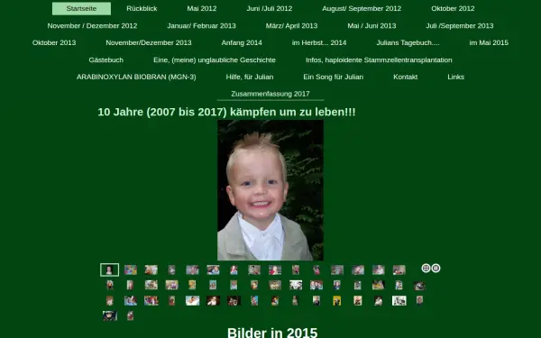This screenshot has width=541, height=338.
Task: Select the yellow-background thumbnail in third row
Action: (336, 301)
